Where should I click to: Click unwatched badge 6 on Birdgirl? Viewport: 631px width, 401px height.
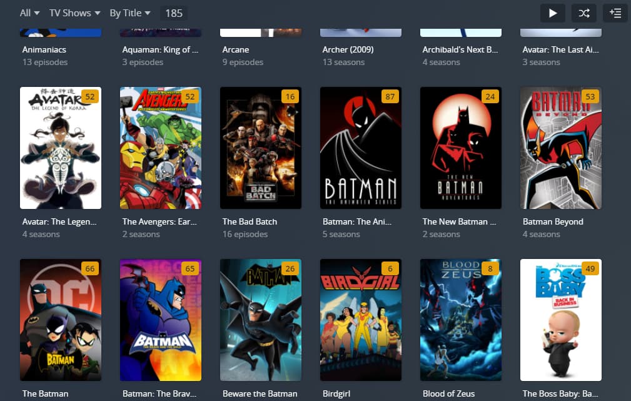click(x=390, y=268)
